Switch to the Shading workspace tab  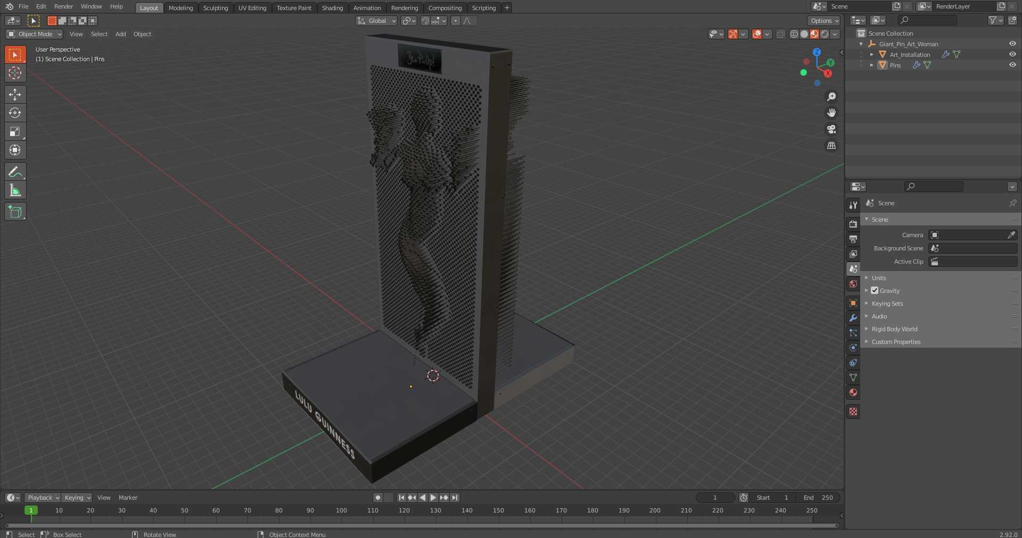(332, 8)
